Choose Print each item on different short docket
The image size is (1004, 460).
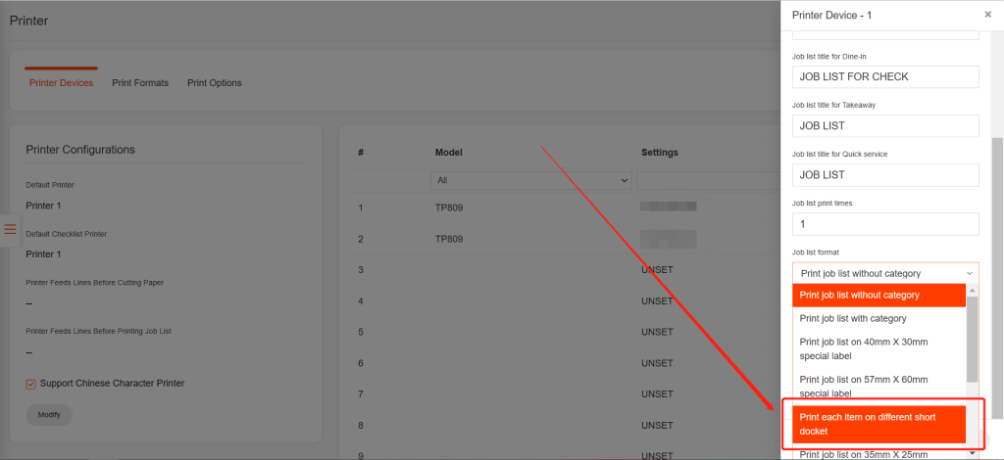pos(879,424)
